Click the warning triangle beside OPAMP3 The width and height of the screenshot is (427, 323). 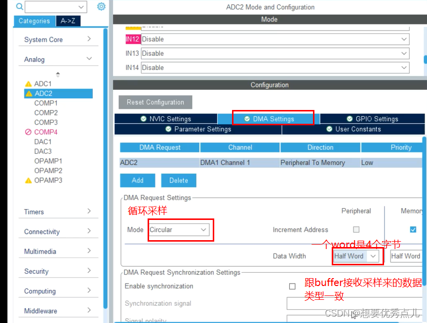click(x=28, y=180)
